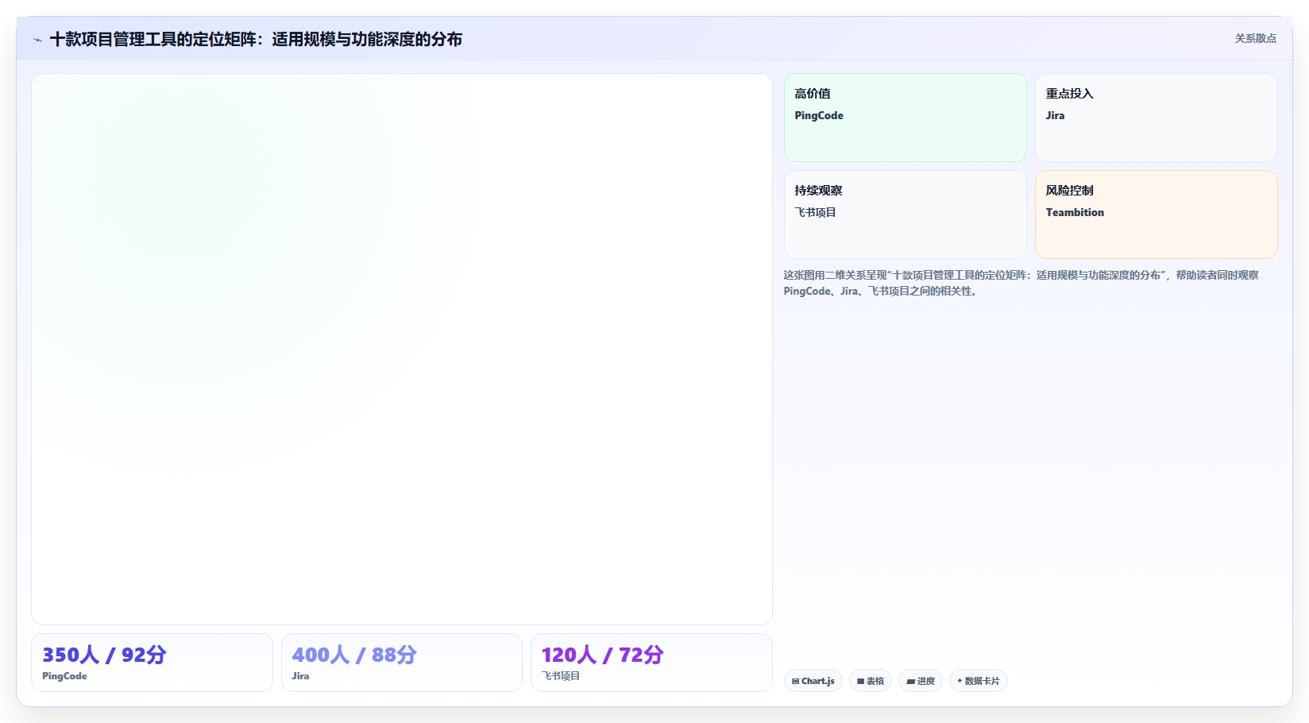Click the chart title 十款项目管理工具的定位矩阵
This screenshot has height=723, width=1309.
[256, 39]
